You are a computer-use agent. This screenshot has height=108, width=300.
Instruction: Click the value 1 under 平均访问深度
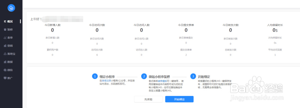[x=275, y=55]
